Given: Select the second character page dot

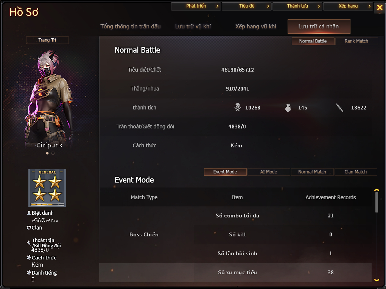Looking at the screenshot, I should click(53, 153).
